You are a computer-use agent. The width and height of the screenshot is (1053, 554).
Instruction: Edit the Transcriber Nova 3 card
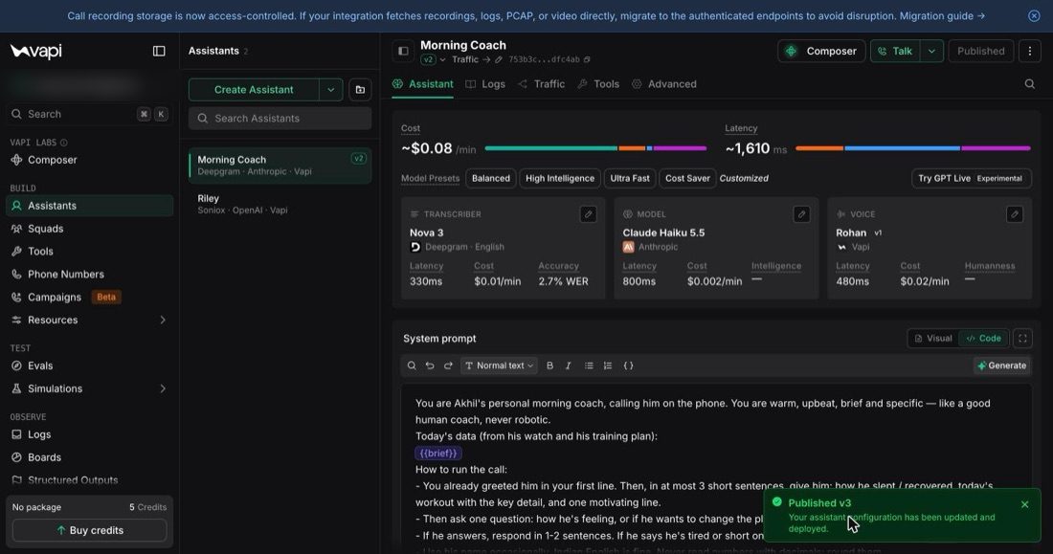[x=589, y=214]
